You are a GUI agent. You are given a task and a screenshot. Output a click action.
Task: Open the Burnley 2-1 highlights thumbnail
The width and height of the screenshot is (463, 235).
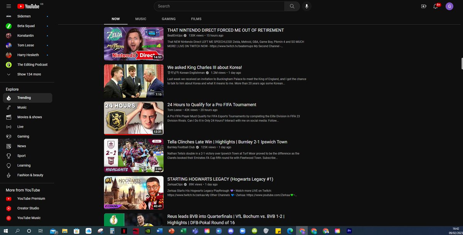134,156
